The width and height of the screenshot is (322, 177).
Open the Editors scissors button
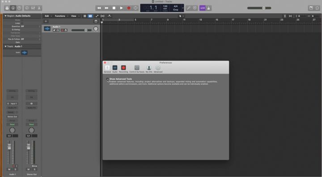point(39,8)
